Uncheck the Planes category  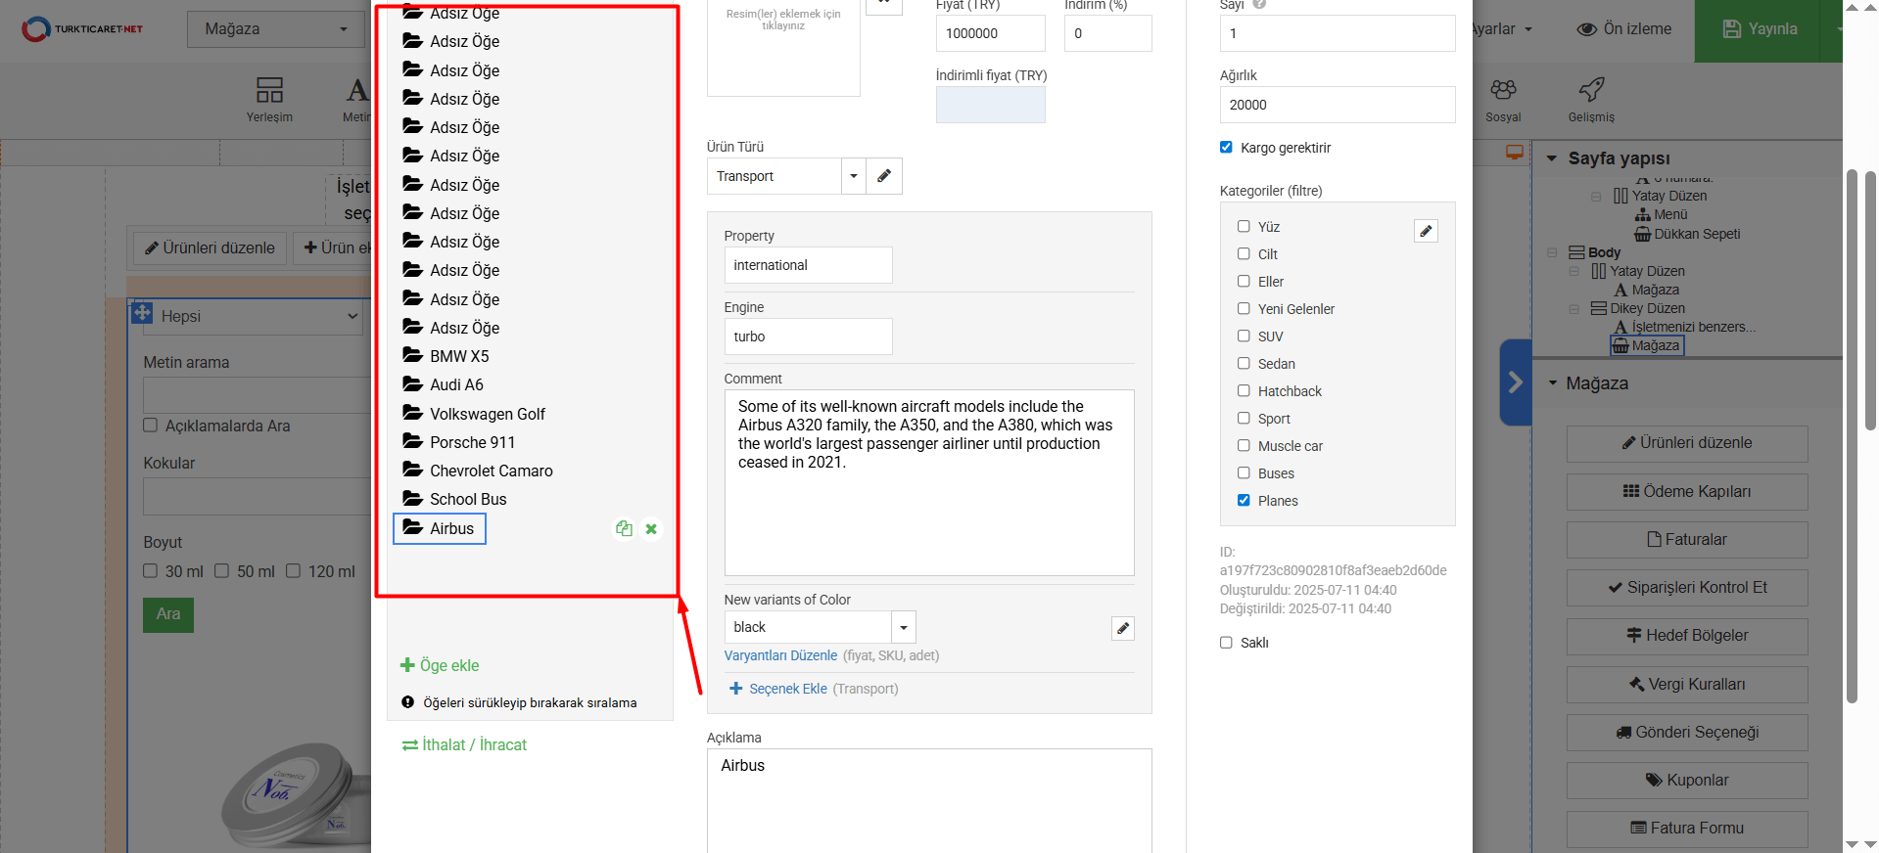1244,500
